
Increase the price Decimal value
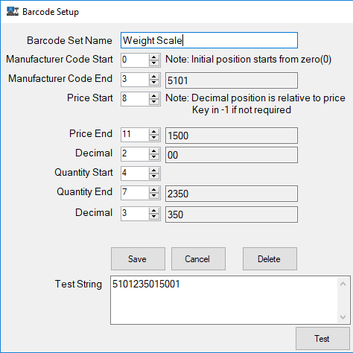coord(154,151)
